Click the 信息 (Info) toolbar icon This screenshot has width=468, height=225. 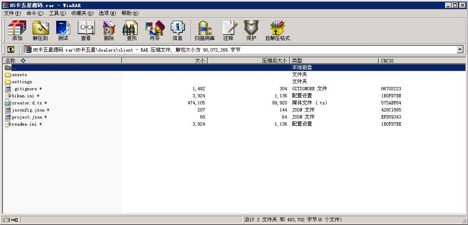point(178,28)
